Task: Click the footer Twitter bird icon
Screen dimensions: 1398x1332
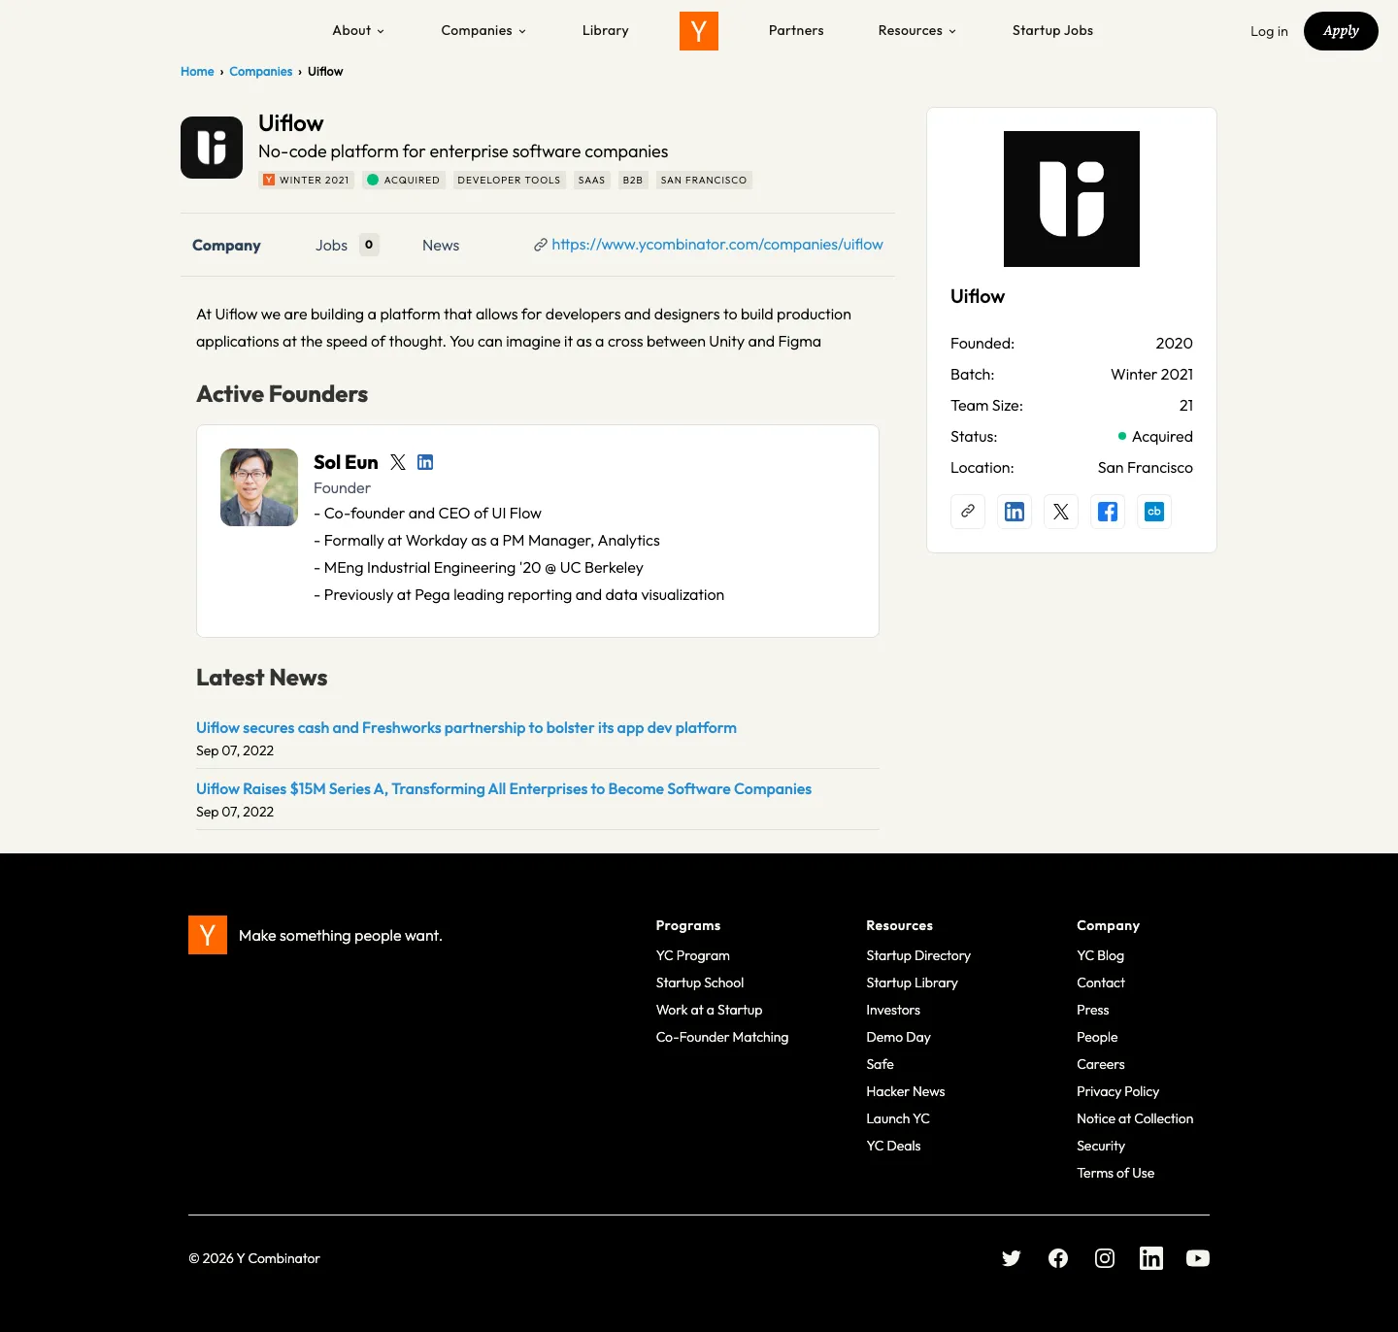Action: pos(1012,1258)
